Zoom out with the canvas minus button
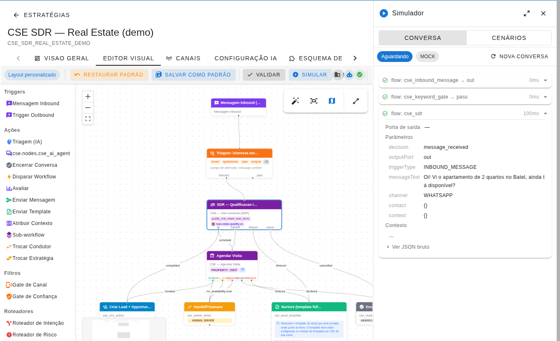 click(x=88, y=108)
